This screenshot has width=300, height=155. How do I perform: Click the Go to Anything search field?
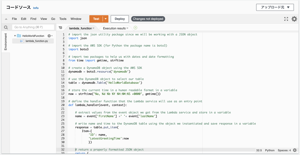coord(33,27)
